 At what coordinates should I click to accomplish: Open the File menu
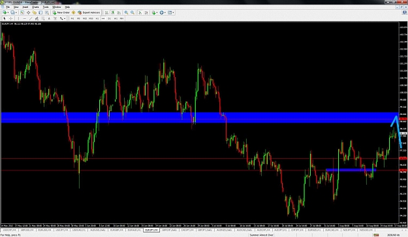(x=8, y=7)
